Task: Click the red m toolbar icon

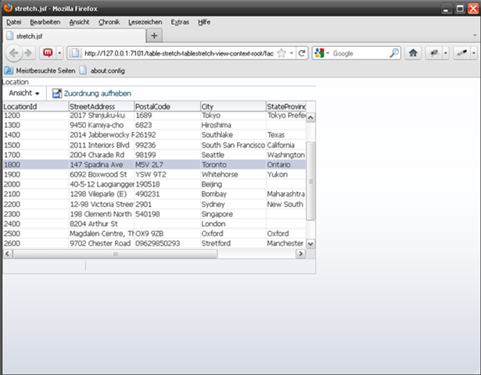Action: [48, 53]
